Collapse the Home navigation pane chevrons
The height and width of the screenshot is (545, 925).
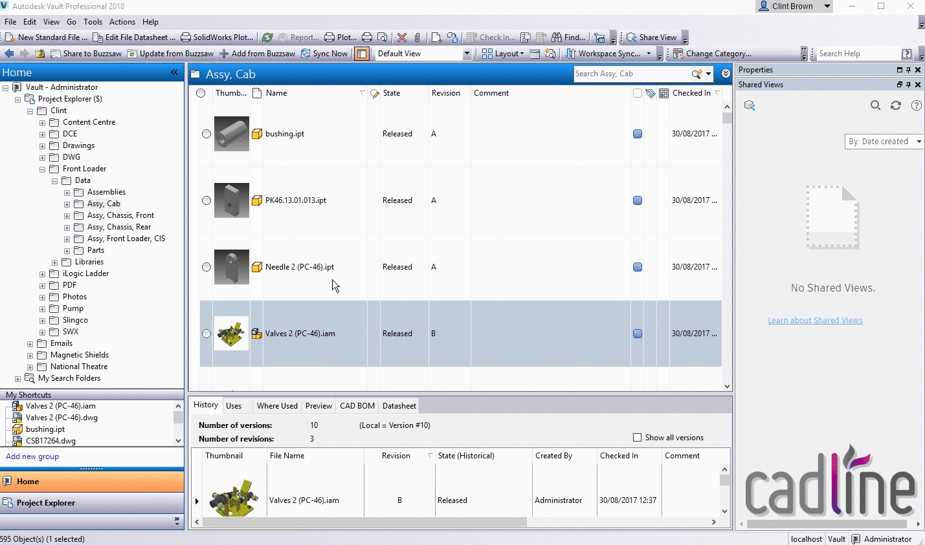click(x=174, y=72)
